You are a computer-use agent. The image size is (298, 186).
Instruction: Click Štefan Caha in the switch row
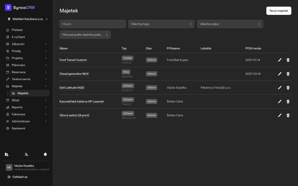tap(175, 115)
